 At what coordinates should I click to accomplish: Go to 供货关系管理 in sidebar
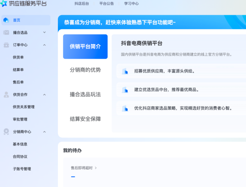[24, 107]
